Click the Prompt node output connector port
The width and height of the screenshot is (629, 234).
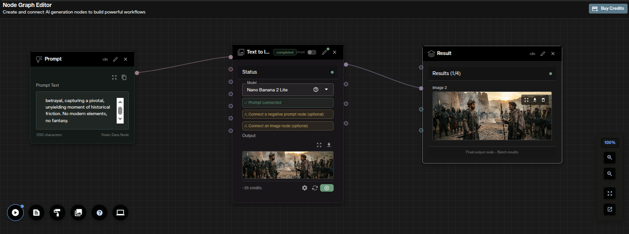point(137,73)
